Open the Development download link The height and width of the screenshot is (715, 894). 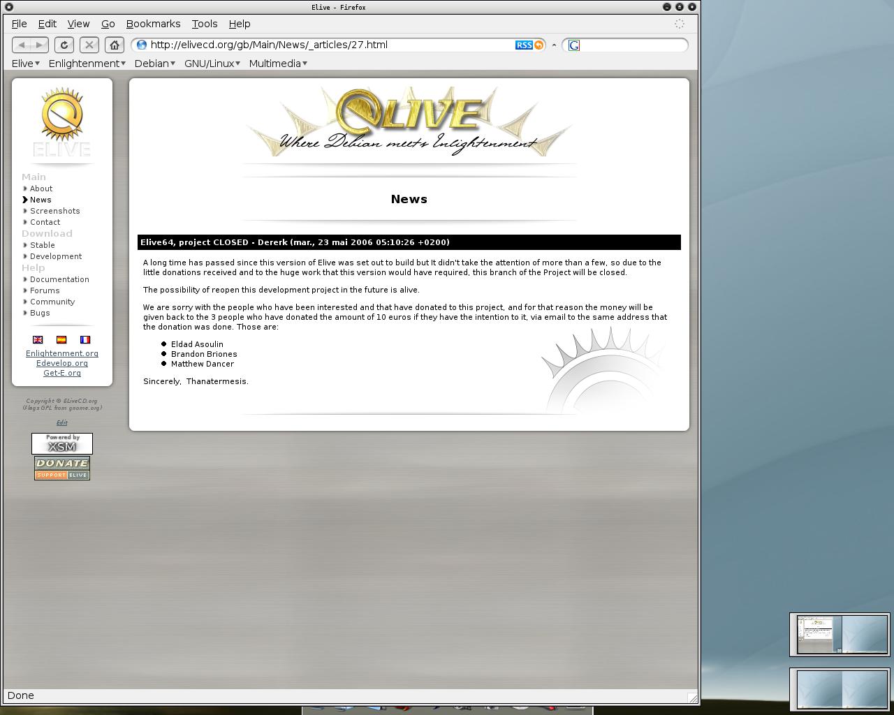56,256
